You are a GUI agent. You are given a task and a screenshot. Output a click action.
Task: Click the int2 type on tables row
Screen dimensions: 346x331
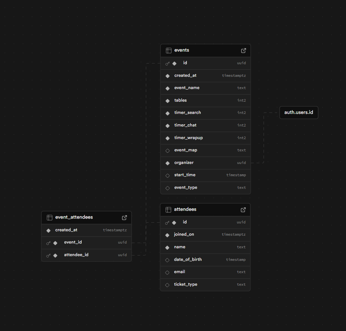tap(241, 100)
